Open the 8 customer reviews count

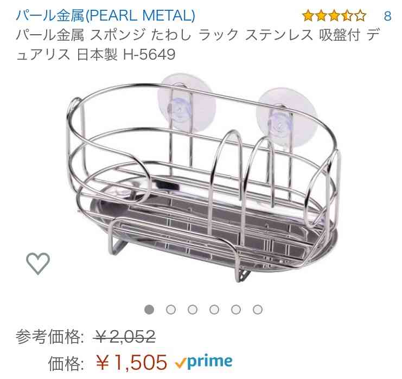pyautogui.click(x=387, y=16)
